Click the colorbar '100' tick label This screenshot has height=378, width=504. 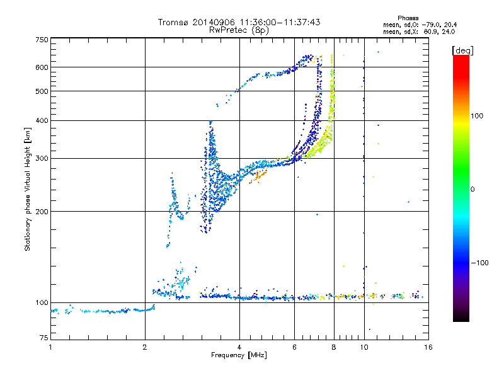tap(477, 116)
